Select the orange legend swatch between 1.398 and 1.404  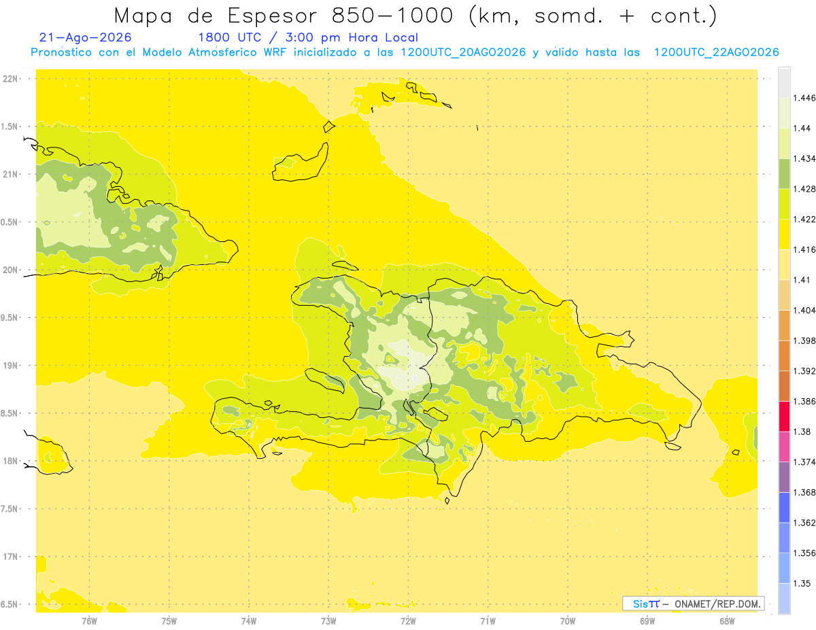(784, 325)
